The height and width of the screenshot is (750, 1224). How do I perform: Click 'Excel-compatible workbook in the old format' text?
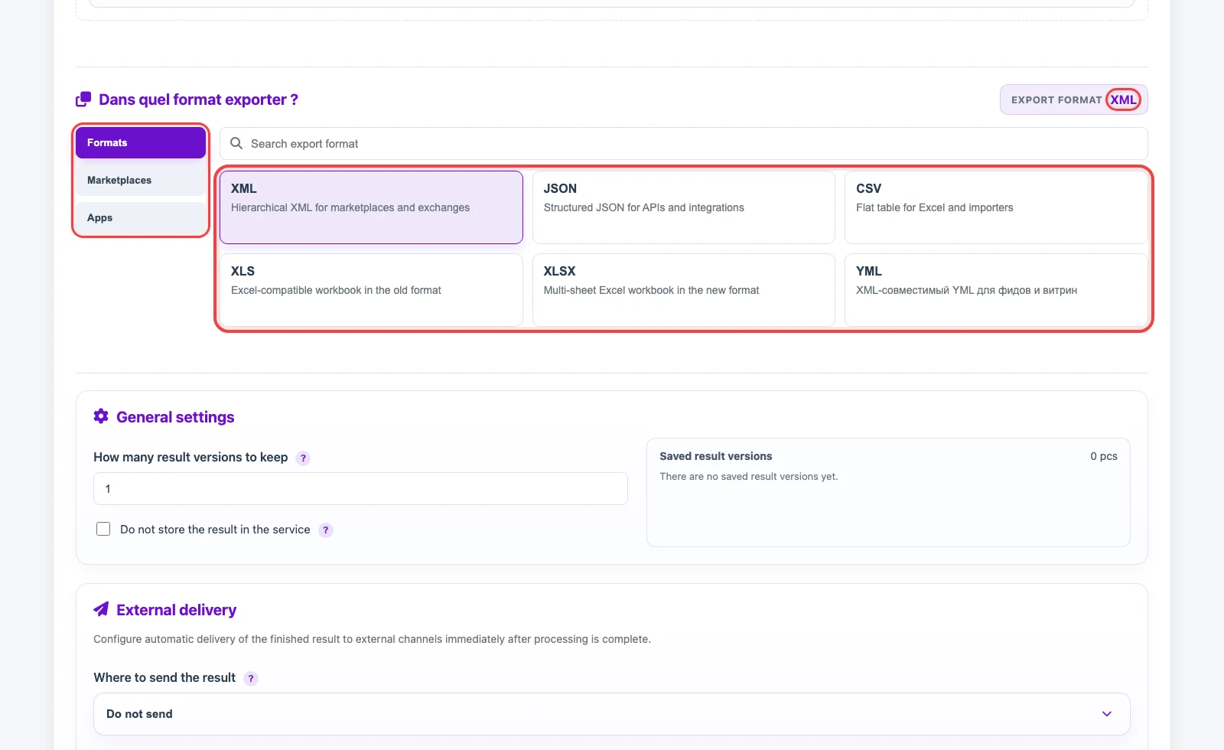336,290
